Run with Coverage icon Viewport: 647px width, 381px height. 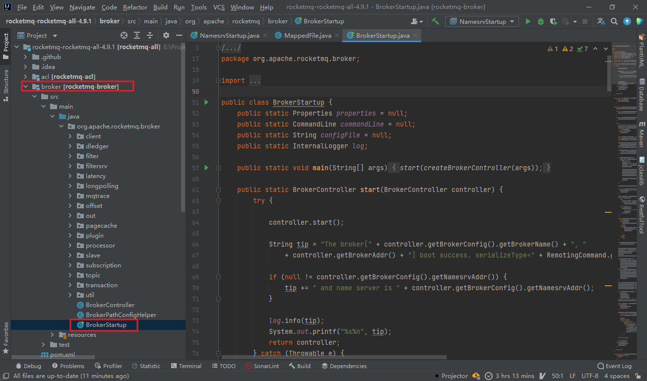[553, 21]
